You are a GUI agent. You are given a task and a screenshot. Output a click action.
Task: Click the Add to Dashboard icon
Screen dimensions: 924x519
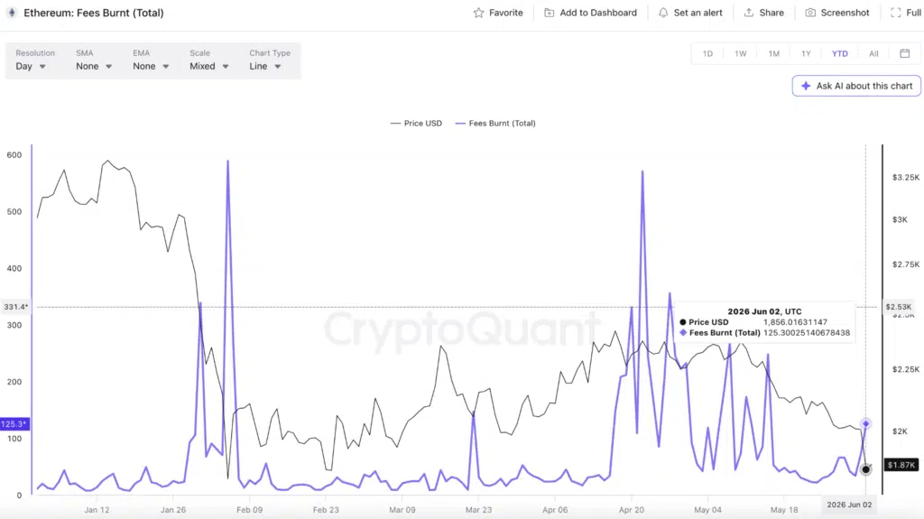coord(550,13)
